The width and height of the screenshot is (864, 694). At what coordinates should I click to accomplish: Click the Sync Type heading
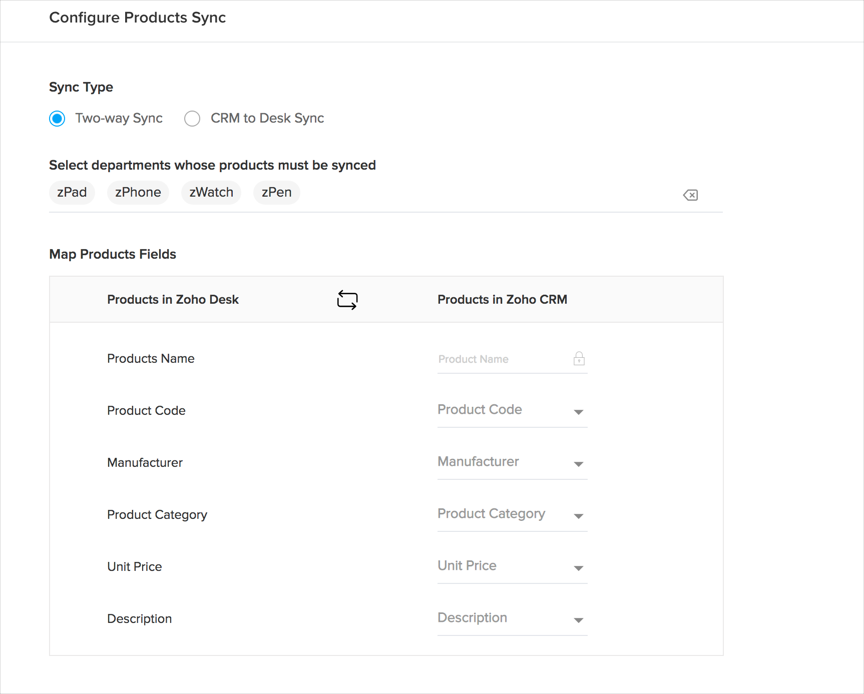tap(81, 87)
